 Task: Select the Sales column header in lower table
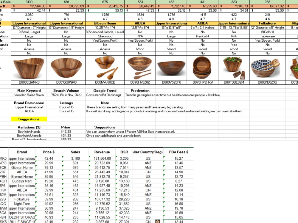(x=75, y=152)
